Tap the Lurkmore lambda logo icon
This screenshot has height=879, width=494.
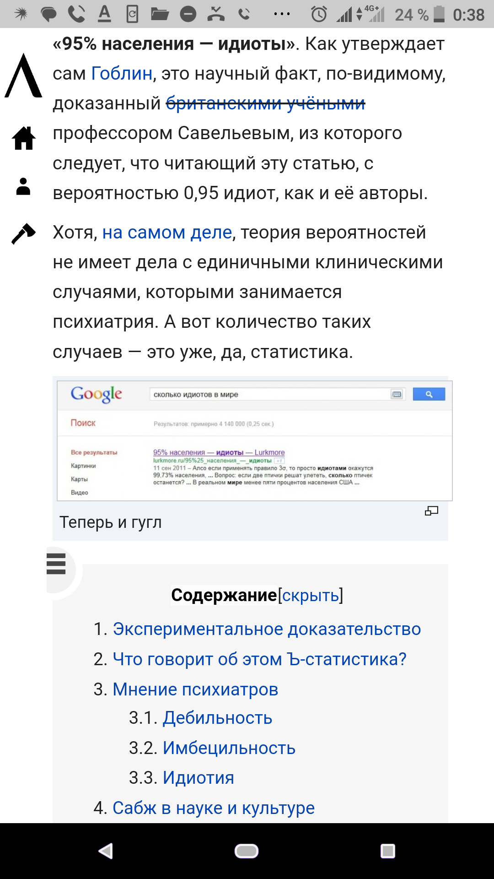coord(23,76)
